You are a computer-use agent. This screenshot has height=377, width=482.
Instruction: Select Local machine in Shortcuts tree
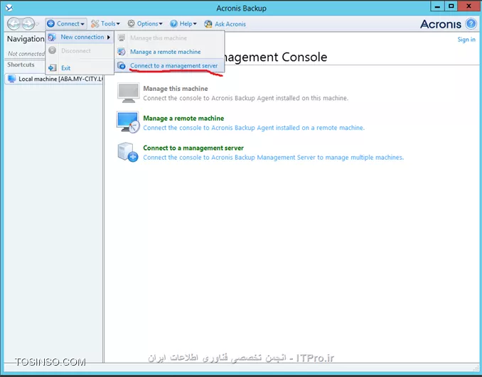tap(54, 79)
